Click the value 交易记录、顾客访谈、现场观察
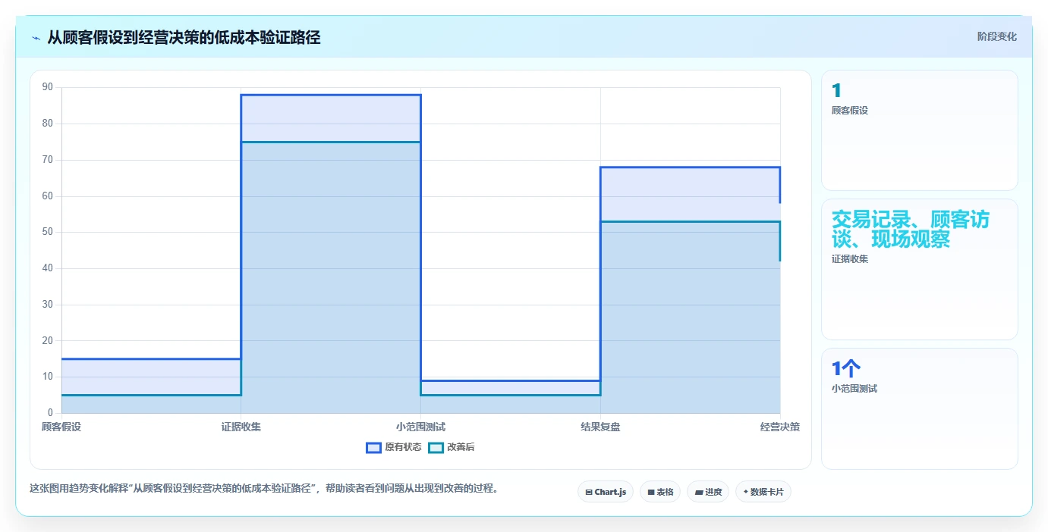Image resolution: width=1048 pixels, height=532 pixels. click(911, 230)
